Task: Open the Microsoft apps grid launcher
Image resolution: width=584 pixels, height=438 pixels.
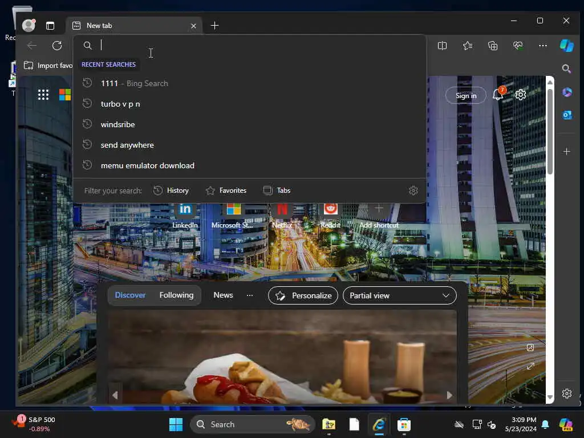Action: [x=43, y=95]
